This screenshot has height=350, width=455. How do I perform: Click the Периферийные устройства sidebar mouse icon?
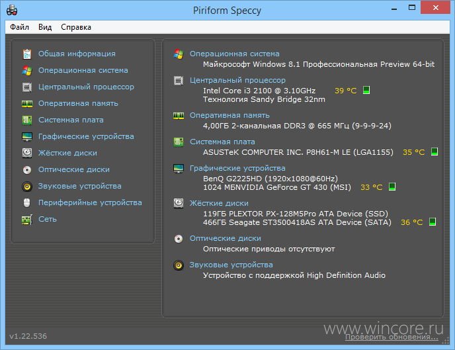[26, 203]
